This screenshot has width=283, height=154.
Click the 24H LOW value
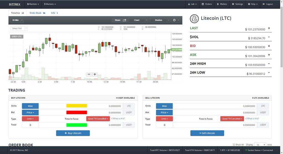[x=256, y=74]
